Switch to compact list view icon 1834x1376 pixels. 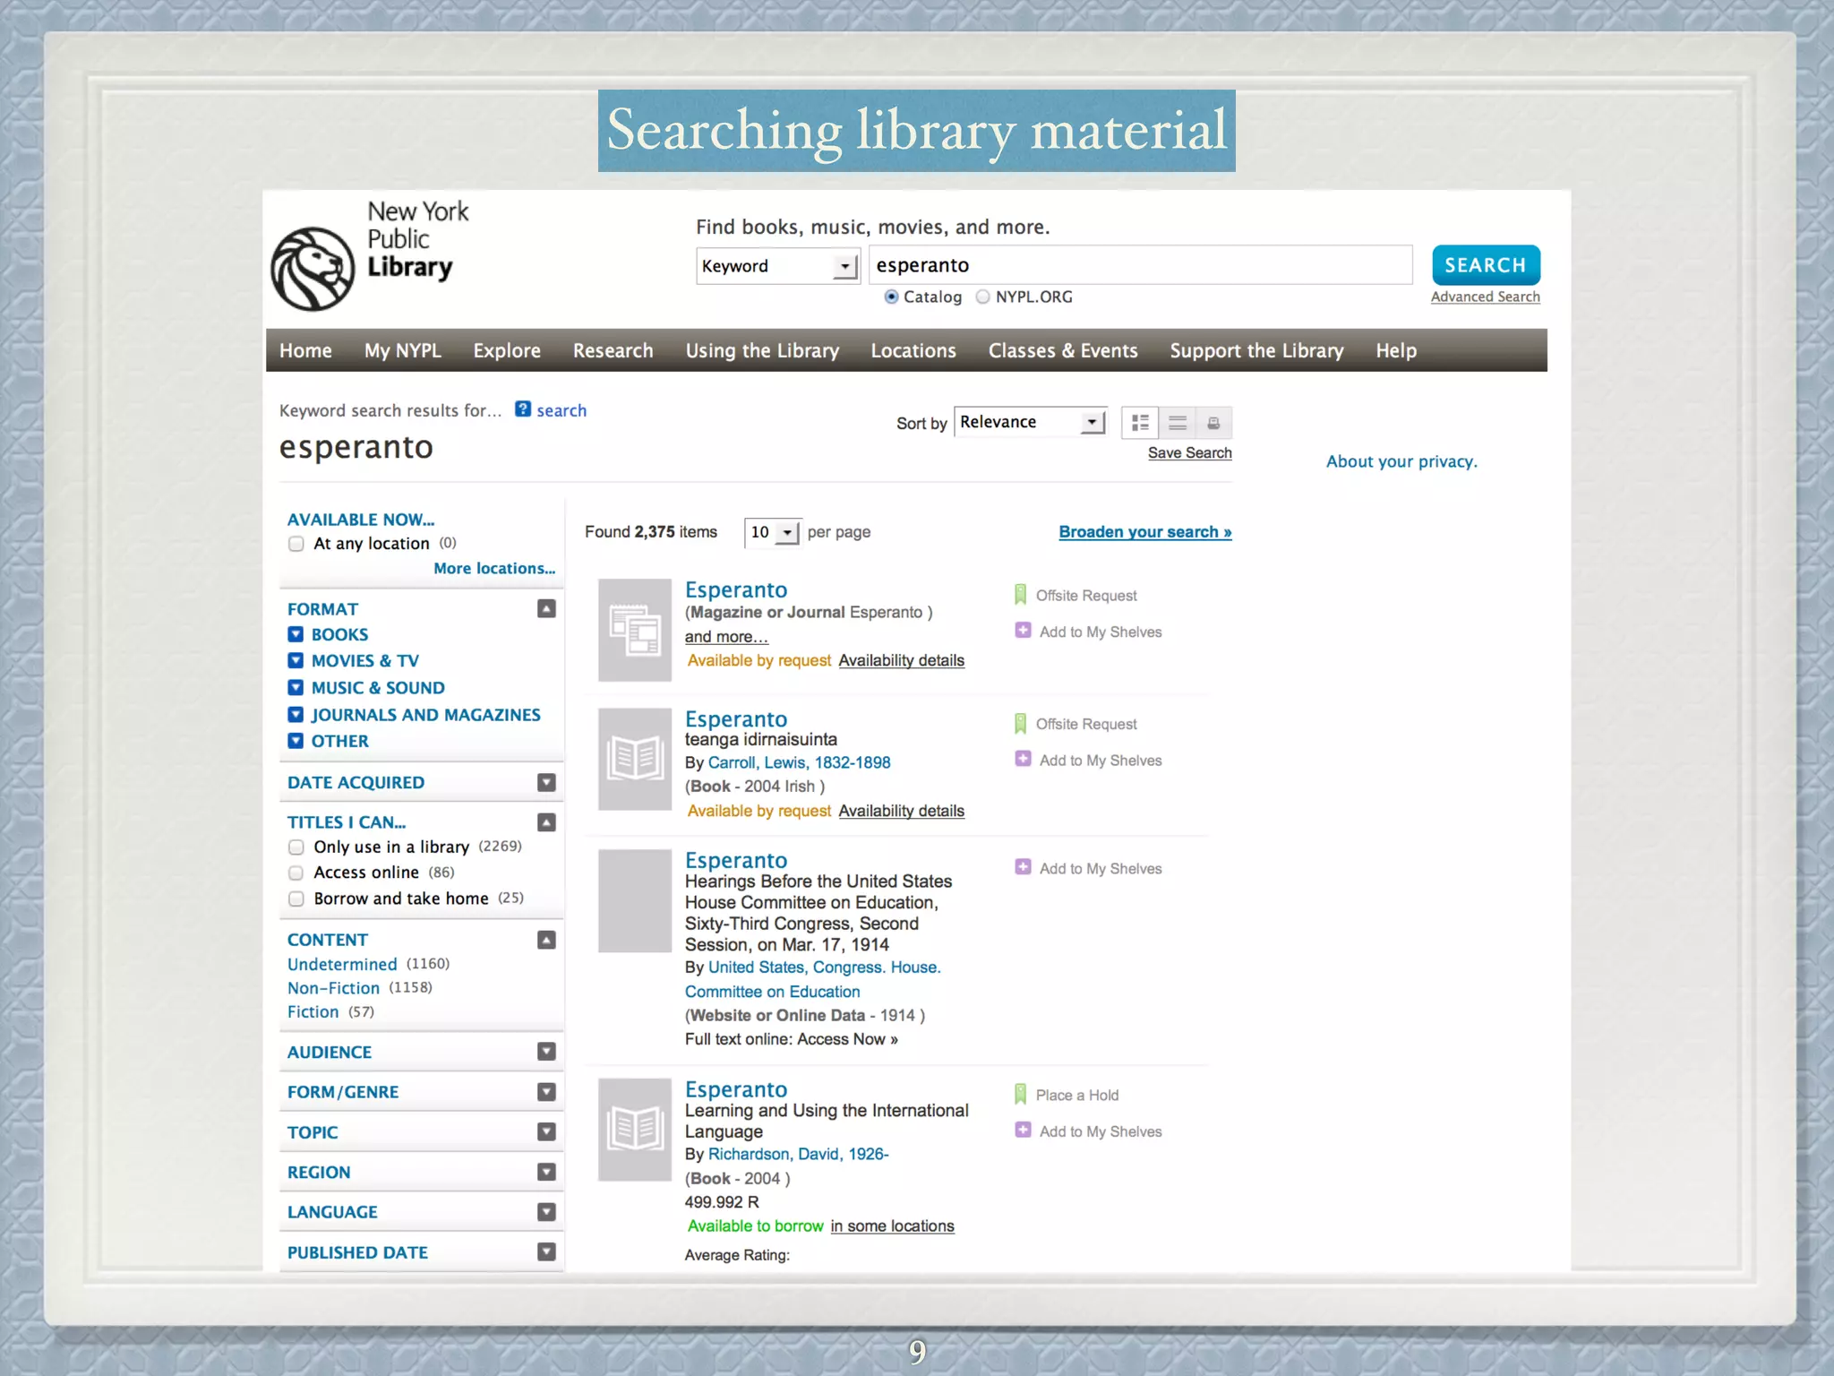tap(1178, 422)
